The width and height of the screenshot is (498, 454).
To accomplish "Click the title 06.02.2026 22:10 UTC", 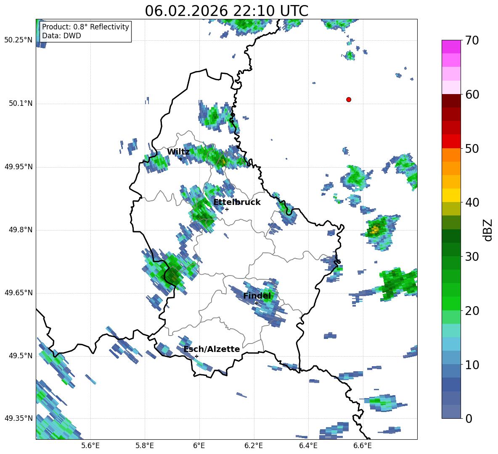I will [x=226, y=11].
